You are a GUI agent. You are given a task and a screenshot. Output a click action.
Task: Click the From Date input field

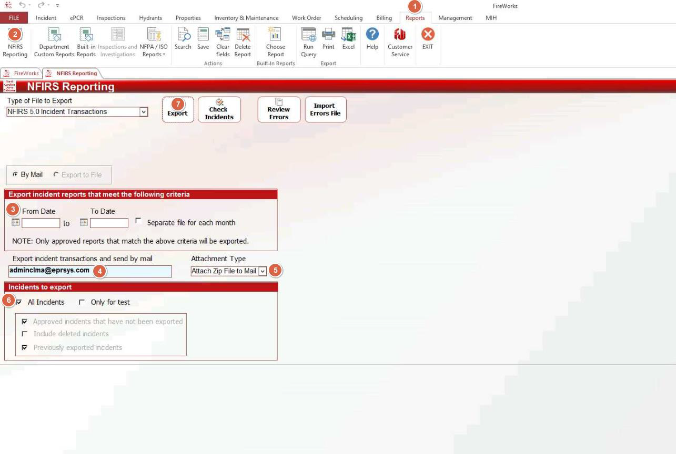tap(41, 223)
